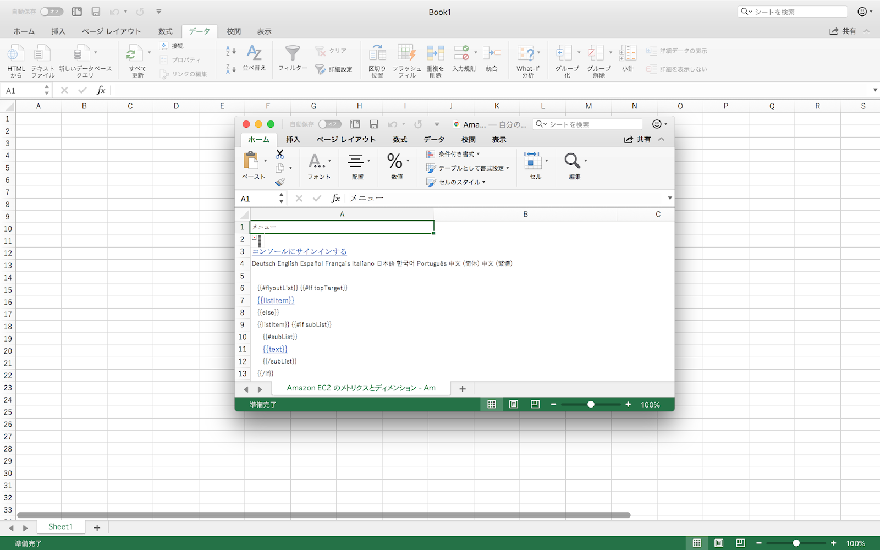The width and height of the screenshot is (880, 550).
Task: Click page break preview icon in front window
Action: pos(535,404)
